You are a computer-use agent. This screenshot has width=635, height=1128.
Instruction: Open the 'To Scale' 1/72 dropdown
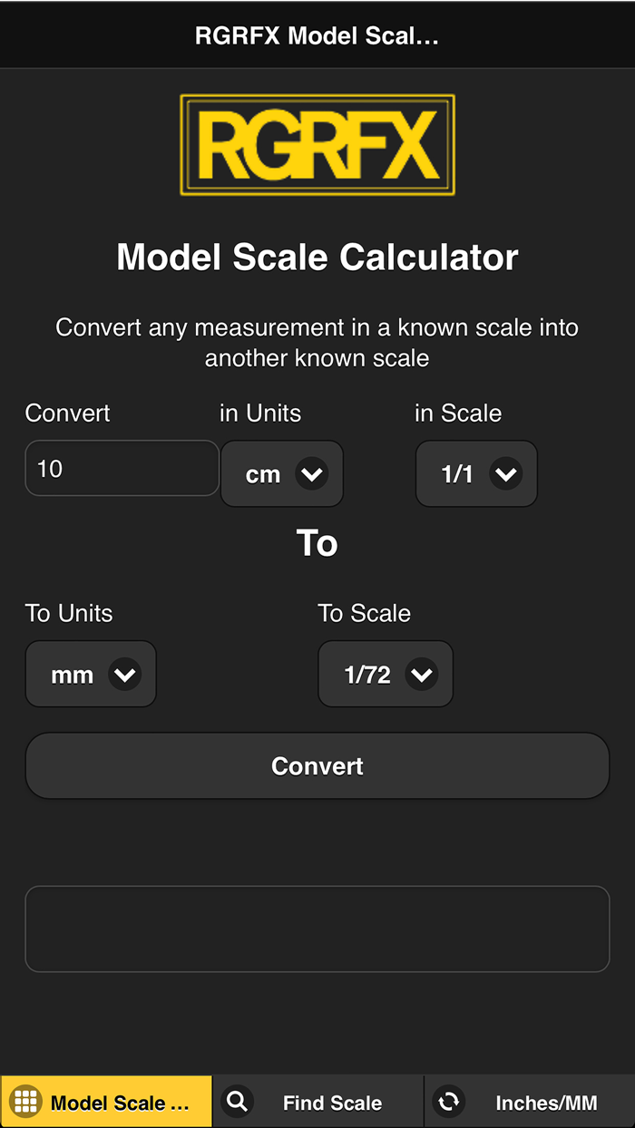[x=385, y=674]
